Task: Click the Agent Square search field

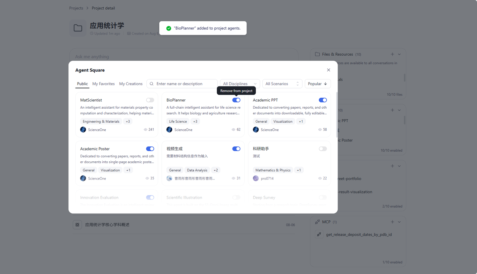Action: [182, 84]
